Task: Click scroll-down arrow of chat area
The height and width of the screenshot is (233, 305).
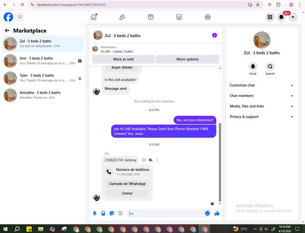Action: click(x=220, y=204)
